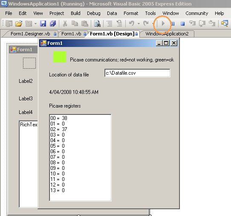
Task: Open the Community menu
Action: click(x=196, y=13)
